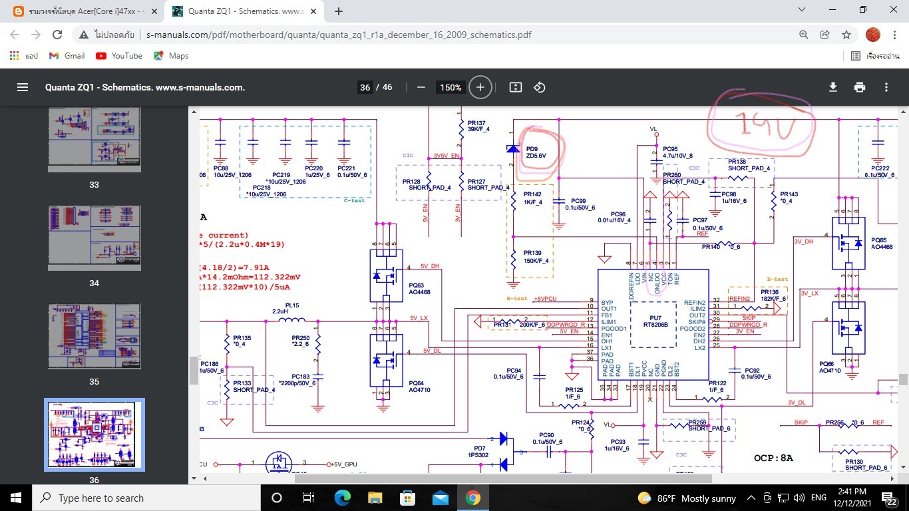Open the reading list button
Image resolution: width=909 pixels, height=511 pixels.
coord(875,56)
